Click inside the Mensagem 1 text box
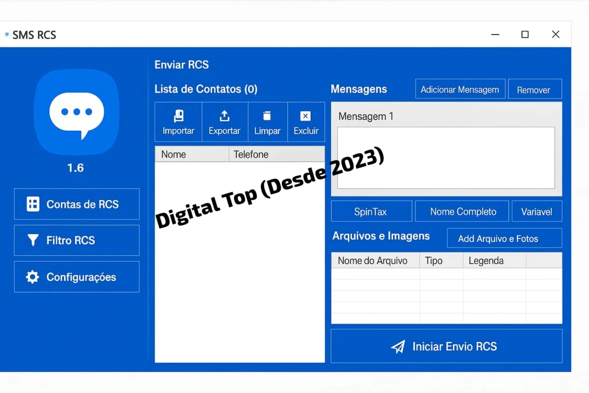The image size is (589, 393). 445,158
